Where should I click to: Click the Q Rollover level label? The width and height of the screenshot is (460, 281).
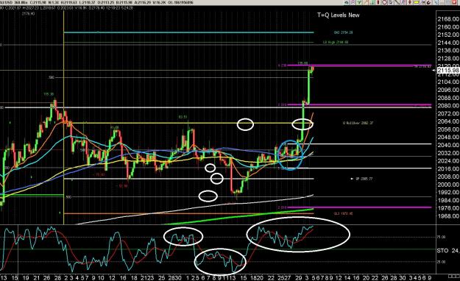coord(358,123)
